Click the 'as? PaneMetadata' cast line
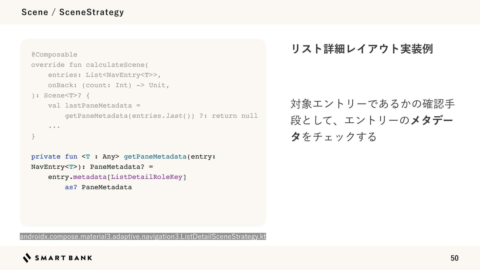The height and width of the screenshot is (270, 480). [x=98, y=187]
